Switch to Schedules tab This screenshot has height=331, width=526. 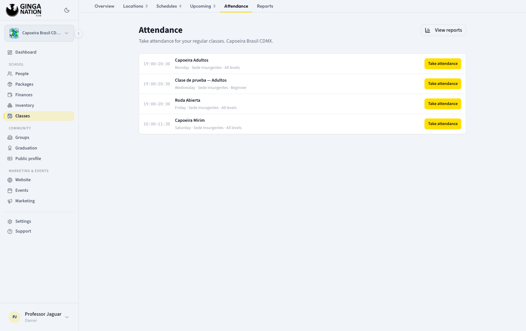coord(169,6)
